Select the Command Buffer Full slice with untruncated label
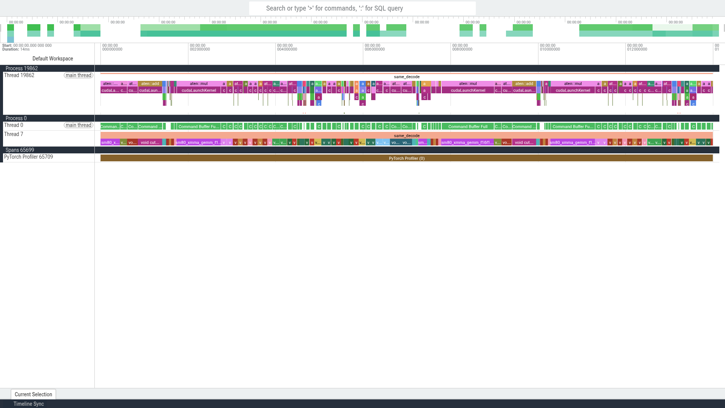 pyautogui.click(x=468, y=127)
